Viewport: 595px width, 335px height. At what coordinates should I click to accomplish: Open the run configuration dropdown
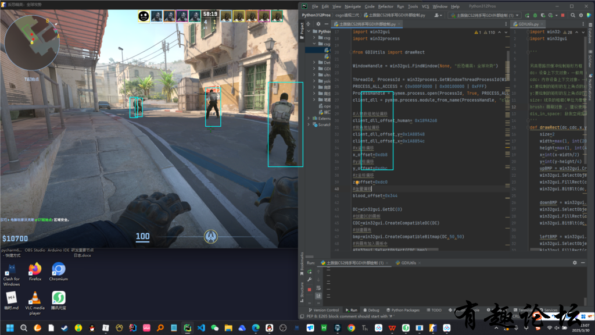[x=484, y=15]
